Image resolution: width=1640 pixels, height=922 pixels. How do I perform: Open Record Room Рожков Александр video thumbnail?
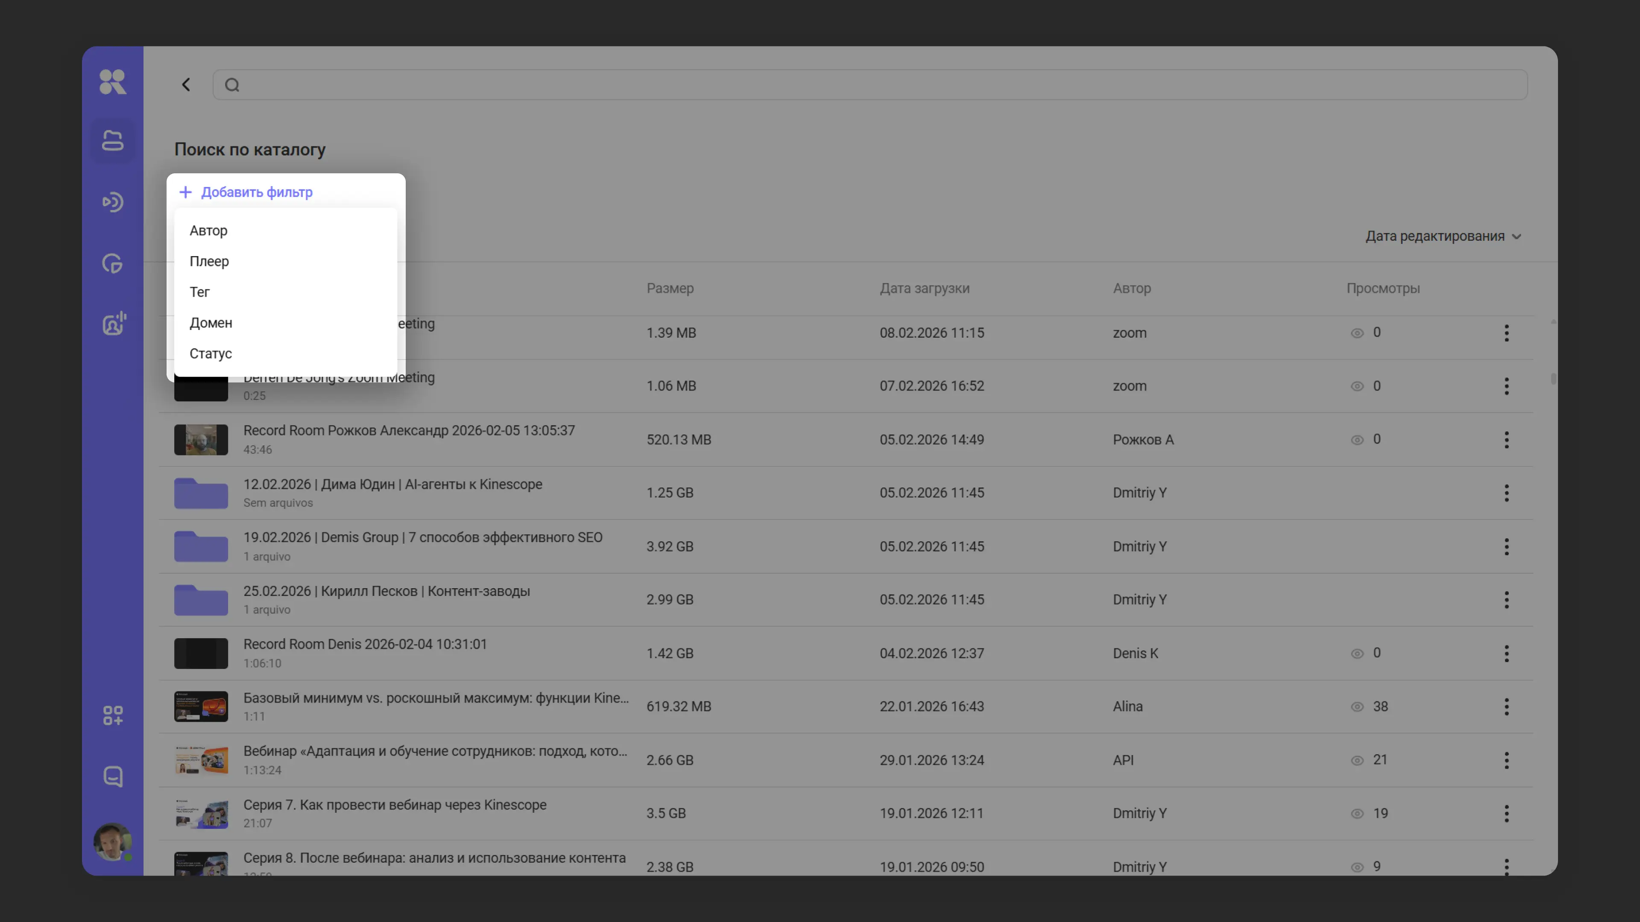coord(201,440)
